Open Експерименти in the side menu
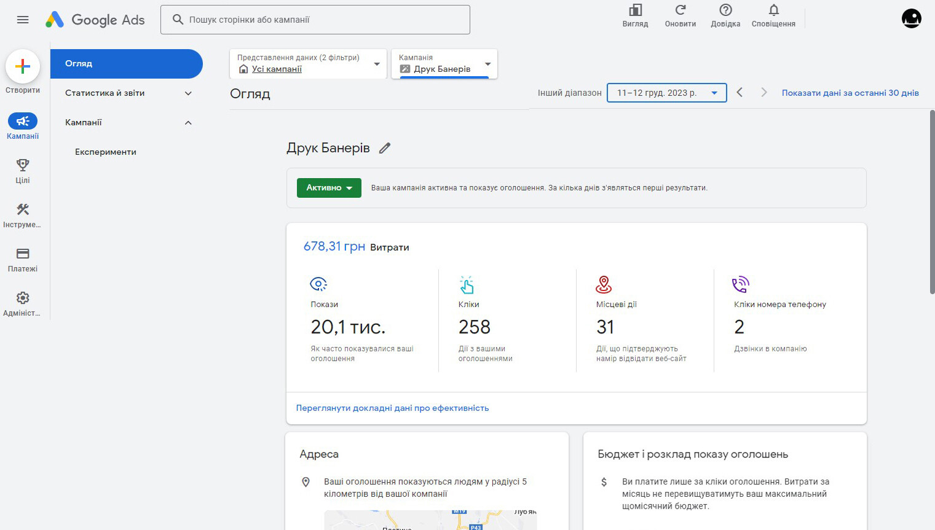Screen dimensions: 935x530 click(106, 152)
